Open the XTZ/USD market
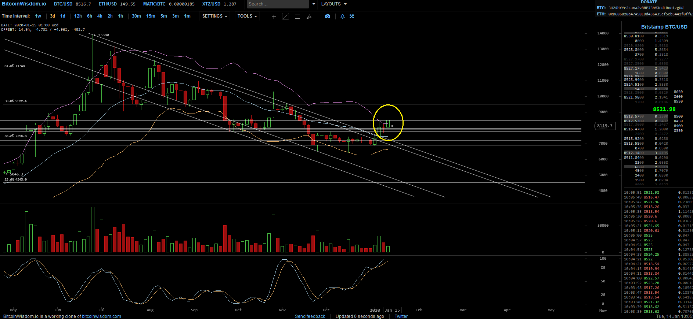The width and height of the screenshot is (693, 319). pyautogui.click(x=211, y=4)
